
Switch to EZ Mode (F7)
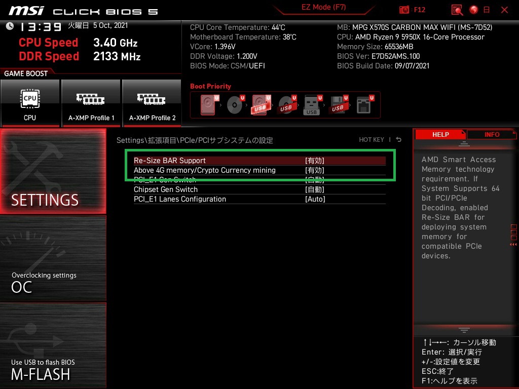tap(324, 7)
